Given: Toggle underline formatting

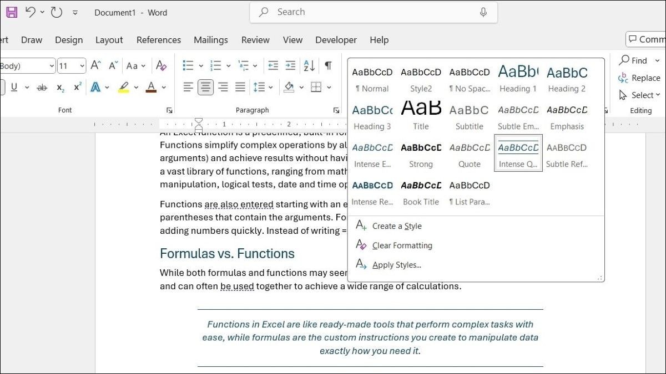Looking at the screenshot, I should pyautogui.click(x=14, y=87).
